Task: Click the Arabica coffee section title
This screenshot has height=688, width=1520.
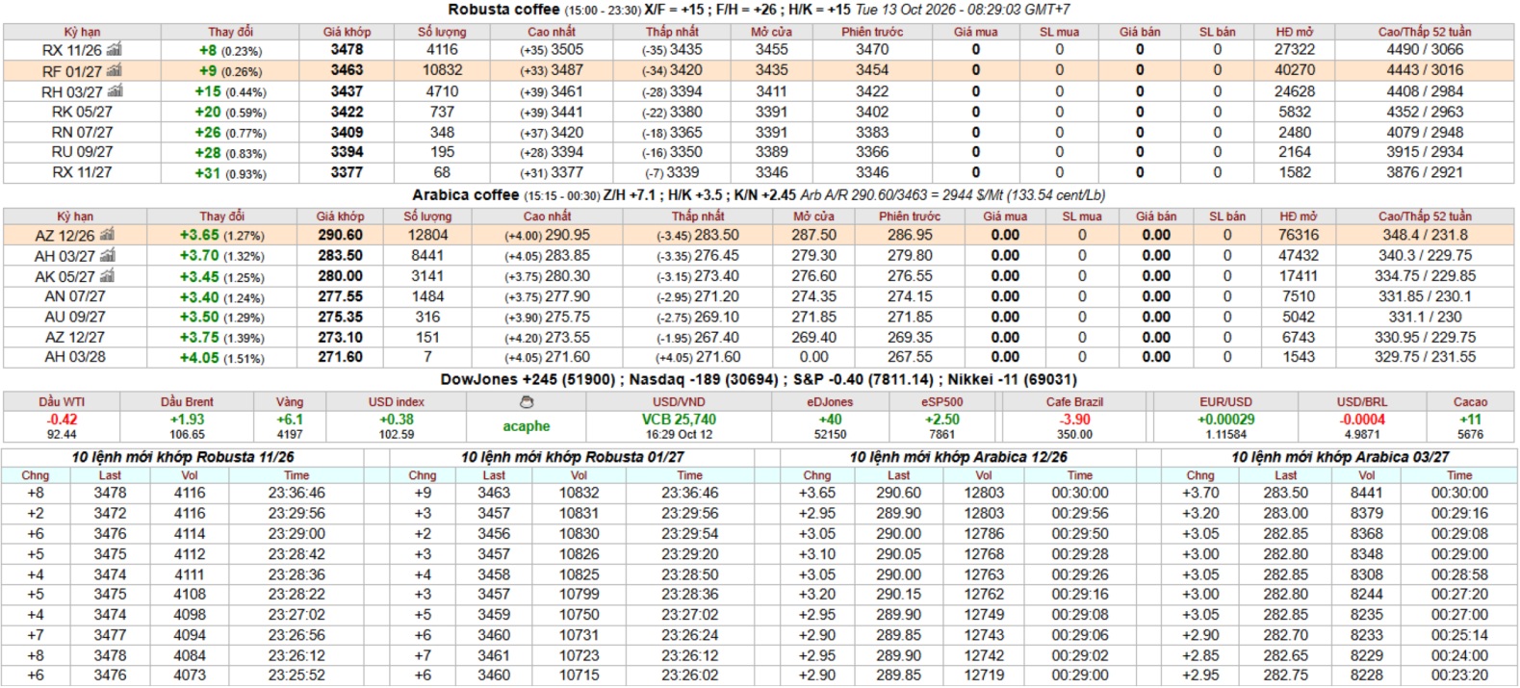Action: (x=465, y=195)
